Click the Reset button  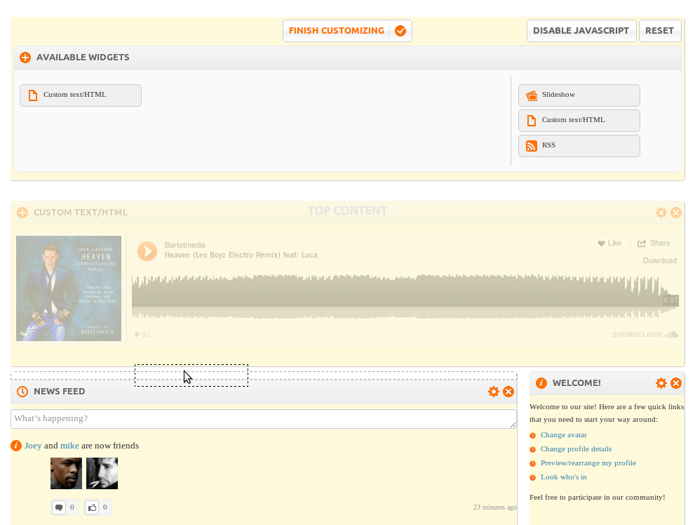(x=659, y=31)
